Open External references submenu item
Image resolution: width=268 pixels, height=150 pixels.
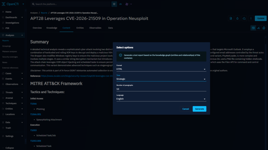[10, 68]
